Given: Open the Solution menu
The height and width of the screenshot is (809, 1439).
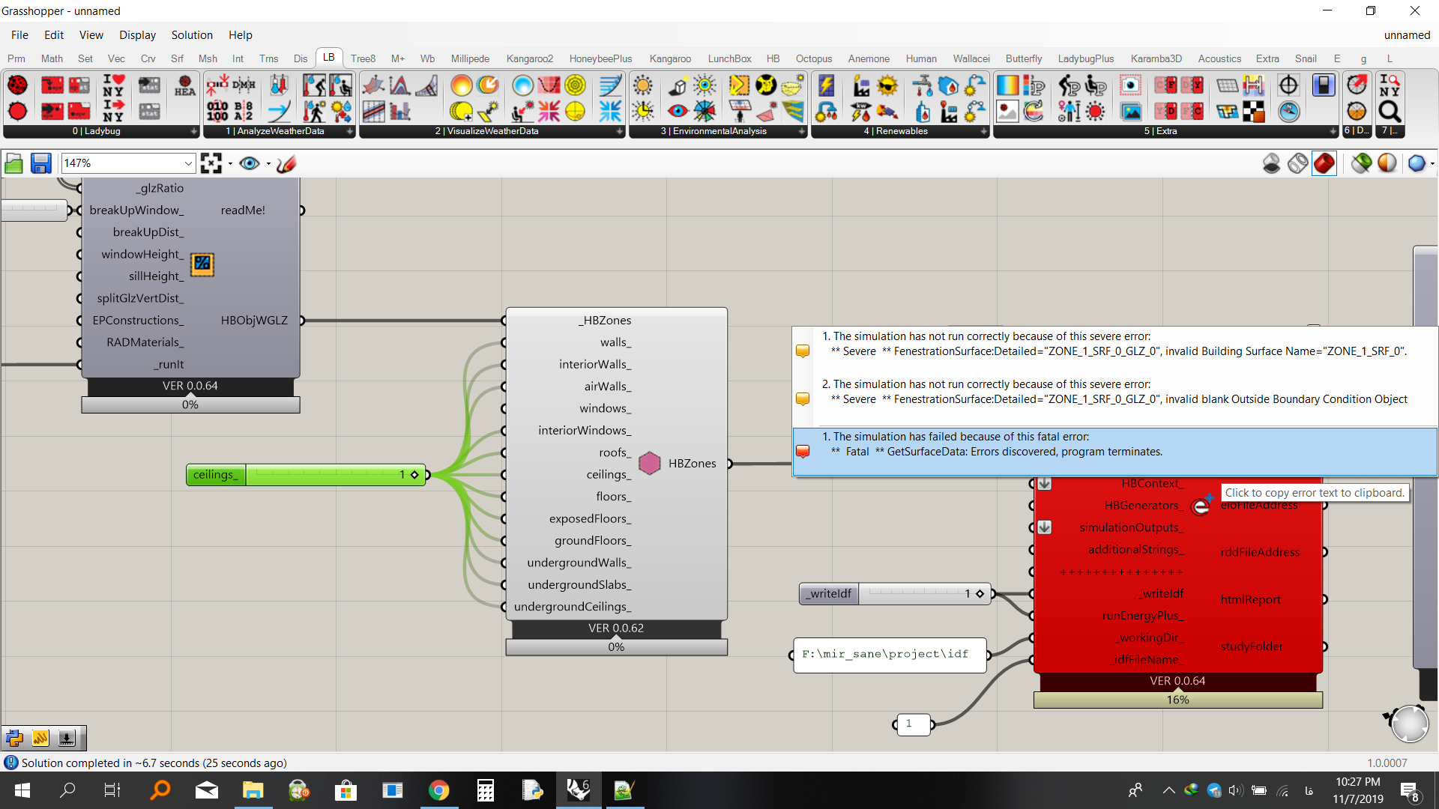Looking at the screenshot, I should pos(192,35).
